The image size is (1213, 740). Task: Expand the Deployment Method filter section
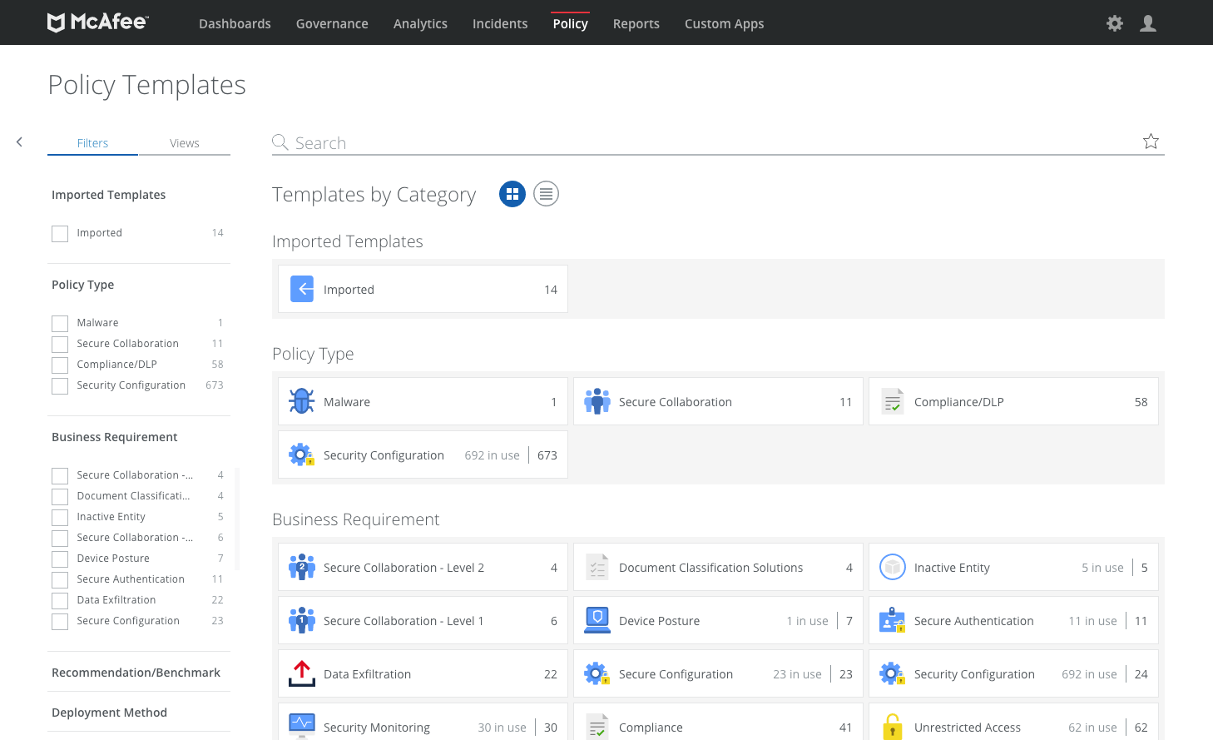pos(109,713)
